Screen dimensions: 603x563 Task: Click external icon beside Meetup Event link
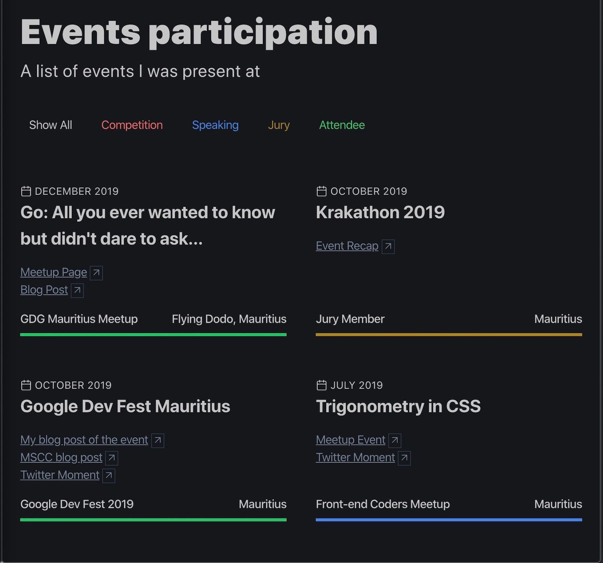coord(395,440)
